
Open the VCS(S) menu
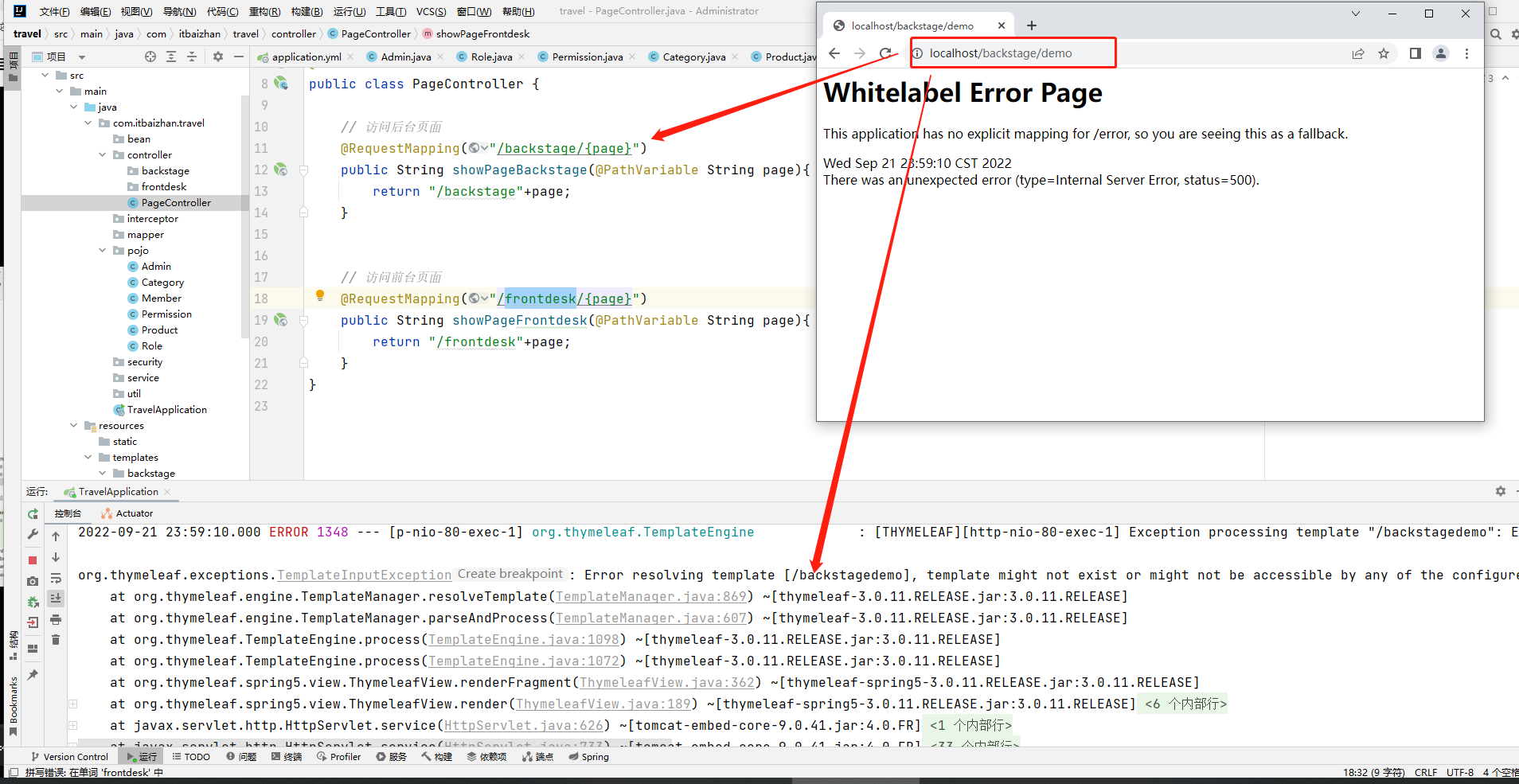[431, 11]
